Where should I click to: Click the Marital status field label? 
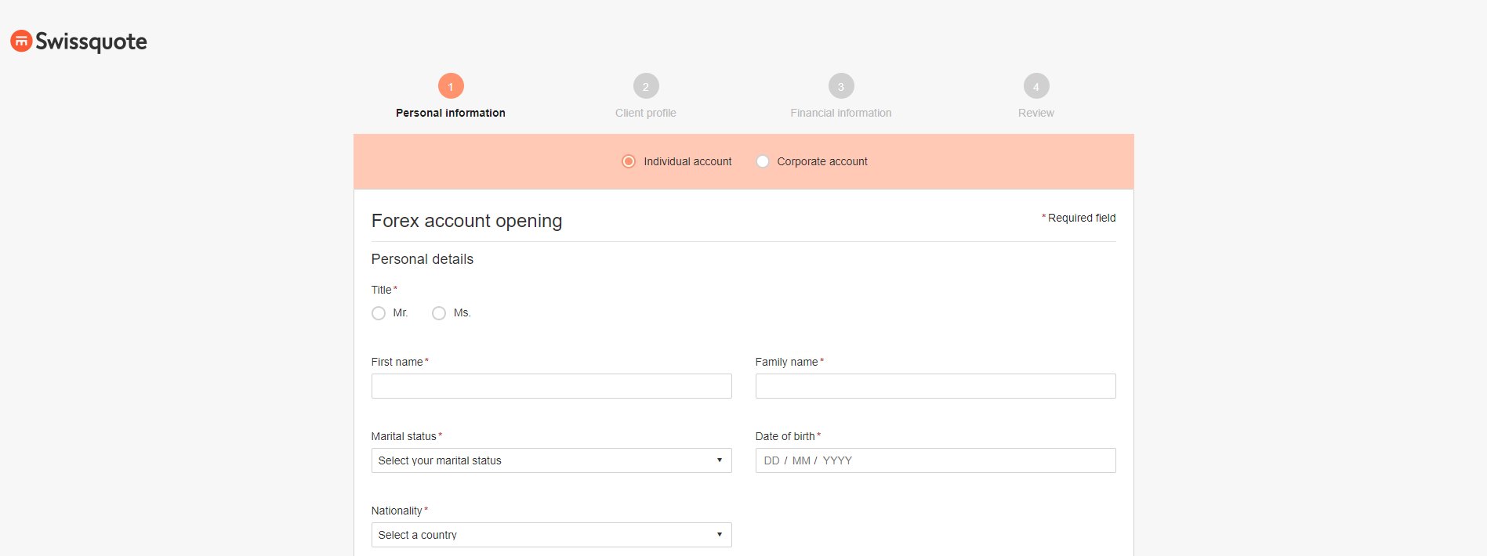(x=406, y=436)
